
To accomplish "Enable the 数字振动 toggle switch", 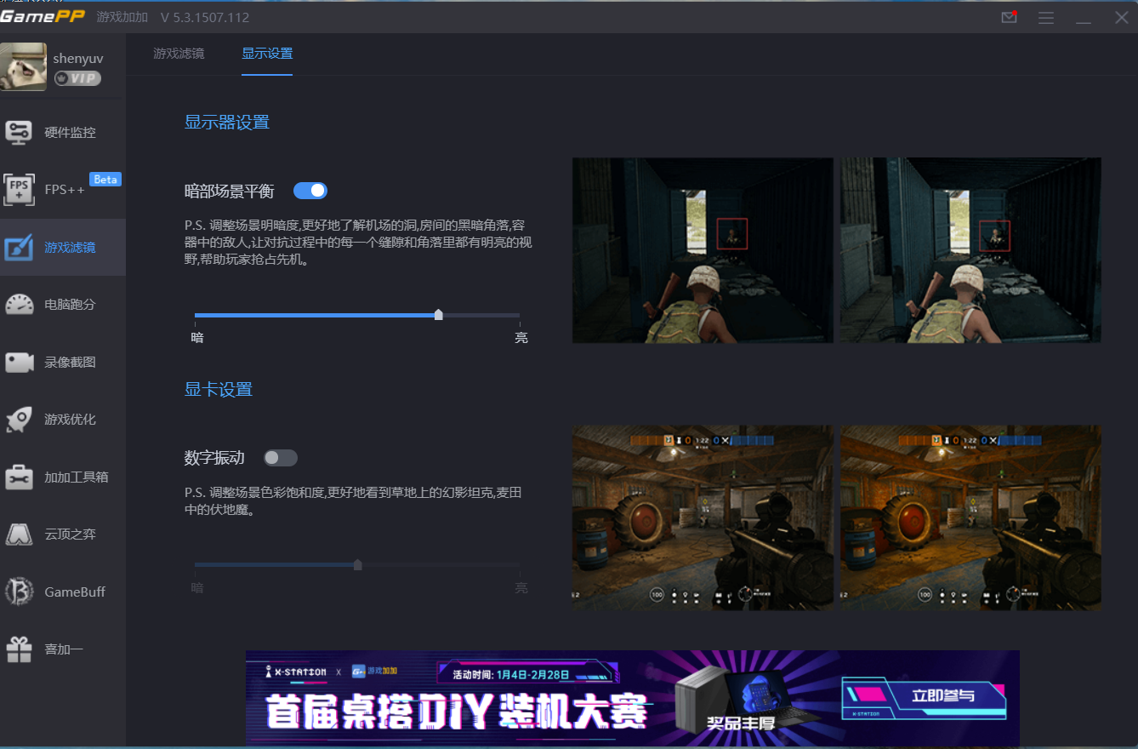I will coord(281,458).
